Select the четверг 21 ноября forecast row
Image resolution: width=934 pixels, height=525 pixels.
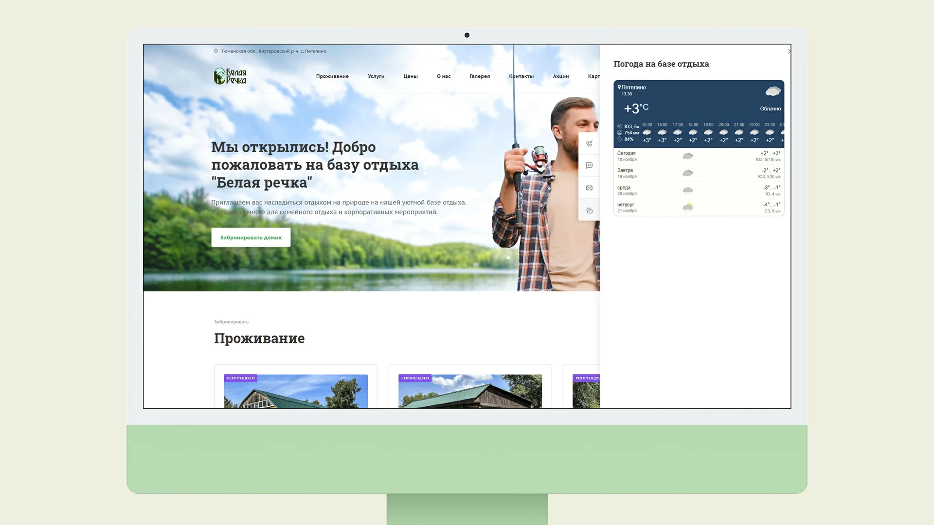(699, 208)
